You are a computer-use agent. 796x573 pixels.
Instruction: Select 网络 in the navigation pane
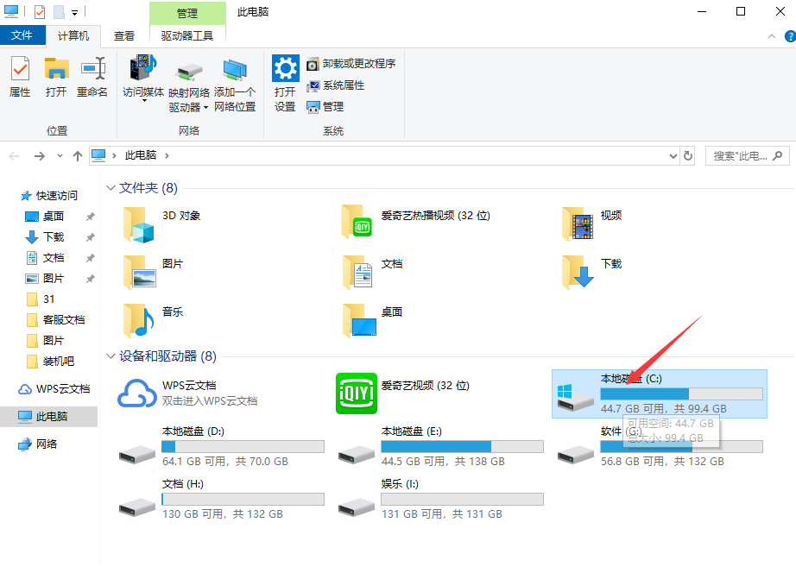[x=47, y=444]
